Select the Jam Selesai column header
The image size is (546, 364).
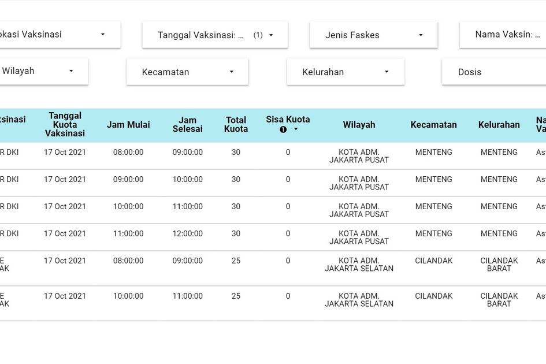pos(187,125)
